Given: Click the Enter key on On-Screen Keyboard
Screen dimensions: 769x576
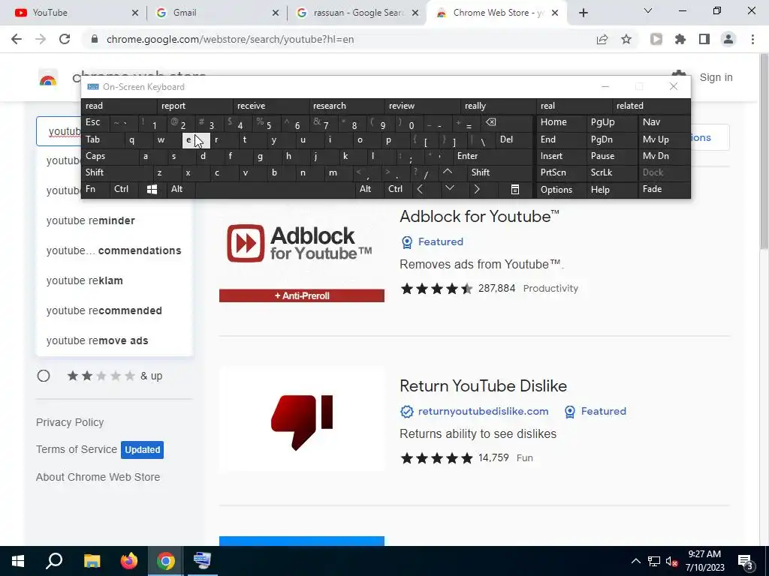Looking at the screenshot, I should coord(493,156).
